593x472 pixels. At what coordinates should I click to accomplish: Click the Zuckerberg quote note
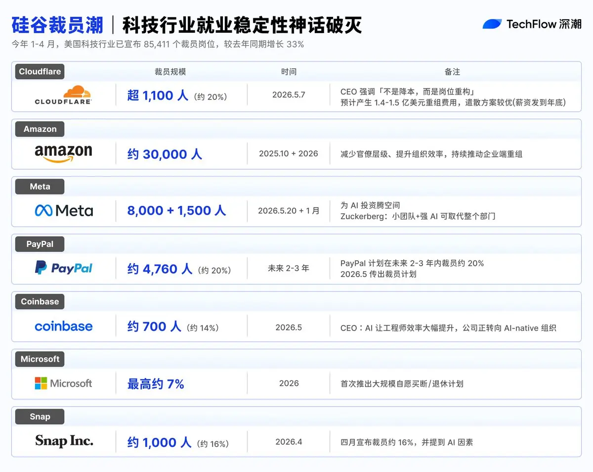point(418,216)
